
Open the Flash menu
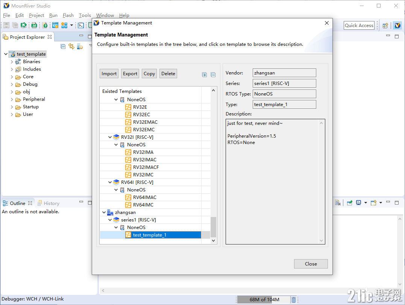tap(68, 15)
